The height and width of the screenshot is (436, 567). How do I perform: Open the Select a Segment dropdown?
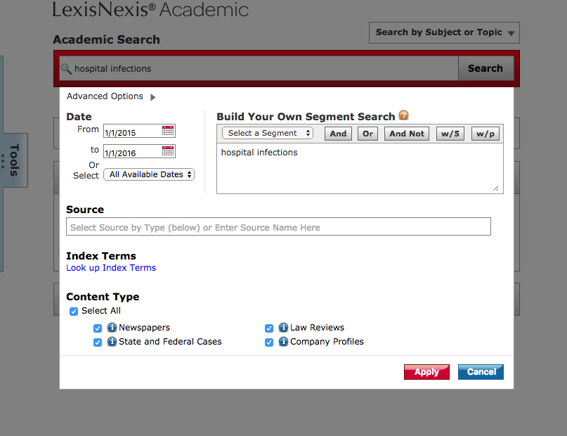[x=268, y=133]
